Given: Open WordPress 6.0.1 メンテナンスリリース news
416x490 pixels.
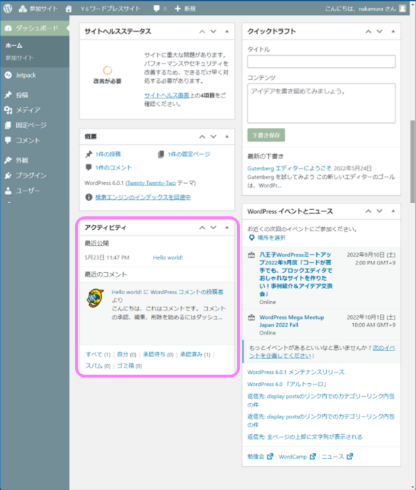Looking at the screenshot, I should [x=296, y=372].
